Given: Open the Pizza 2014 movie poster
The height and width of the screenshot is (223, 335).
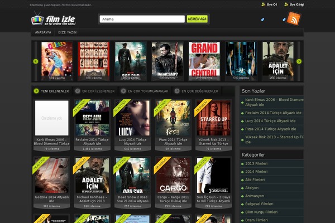Looking at the screenshot, I should (x=173, y=118).
